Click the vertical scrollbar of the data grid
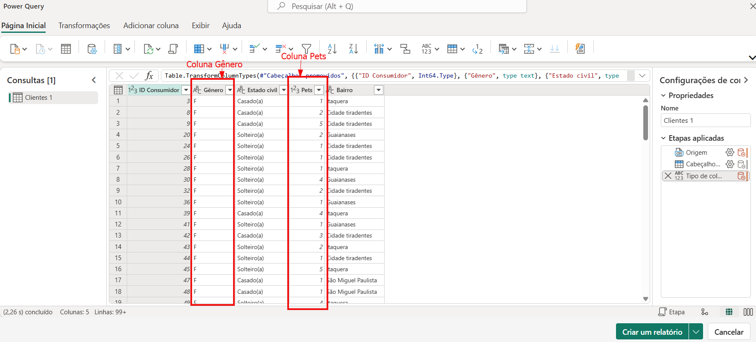This screenshot has height=342, width=756. tap(645, 123)
